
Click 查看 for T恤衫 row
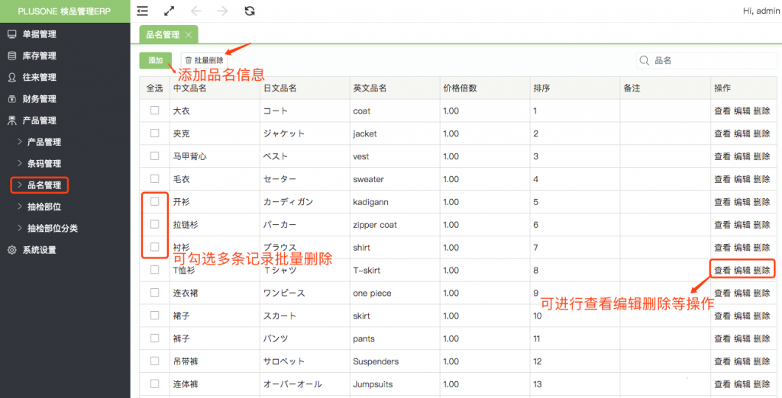722,271
